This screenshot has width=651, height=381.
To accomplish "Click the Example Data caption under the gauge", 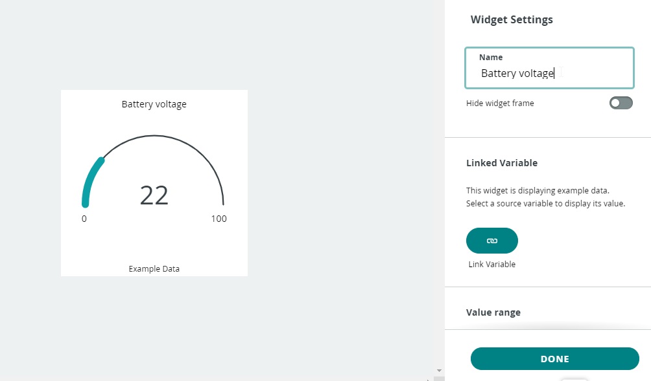I will (154, 269).
